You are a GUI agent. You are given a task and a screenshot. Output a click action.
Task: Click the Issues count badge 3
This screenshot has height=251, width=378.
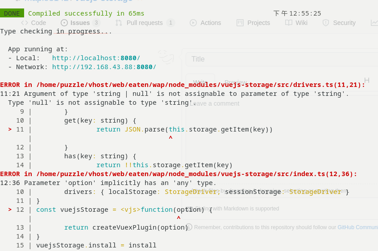96,23
